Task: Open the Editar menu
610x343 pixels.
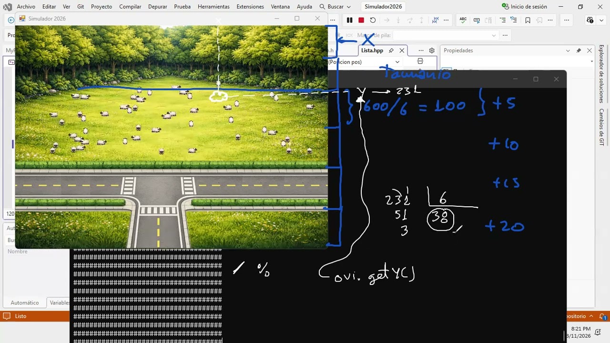Action: [49, 7]
